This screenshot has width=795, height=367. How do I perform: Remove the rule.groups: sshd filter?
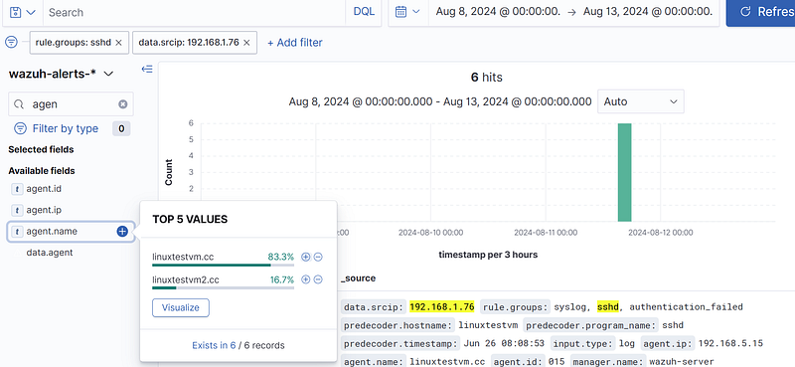point(118,43)
